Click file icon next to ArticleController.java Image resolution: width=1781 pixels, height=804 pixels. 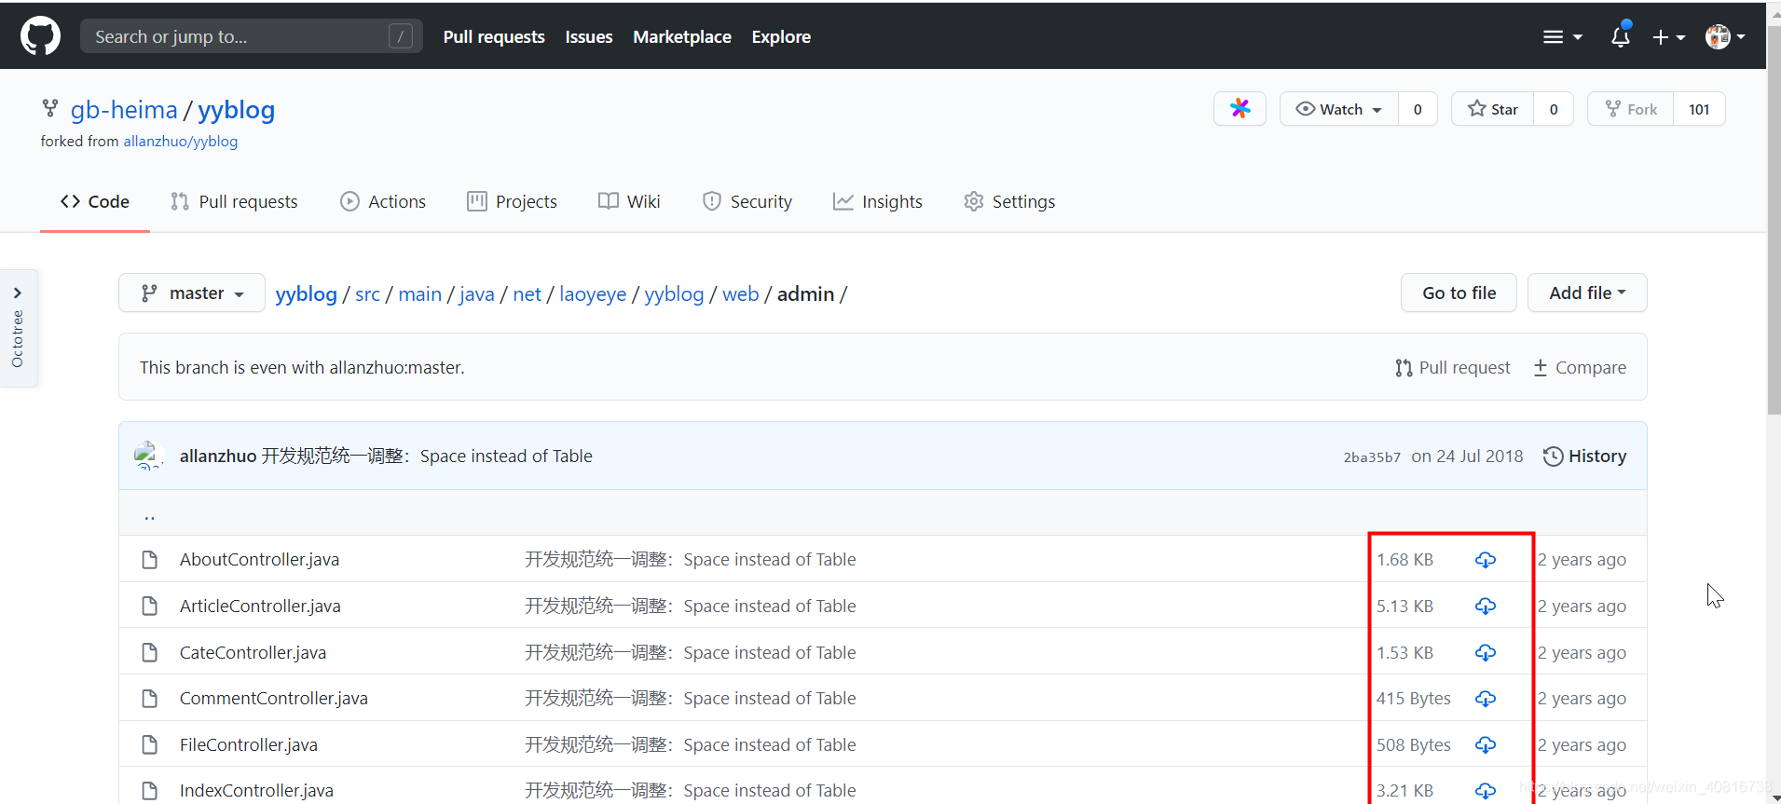click(x=149, y=606)
